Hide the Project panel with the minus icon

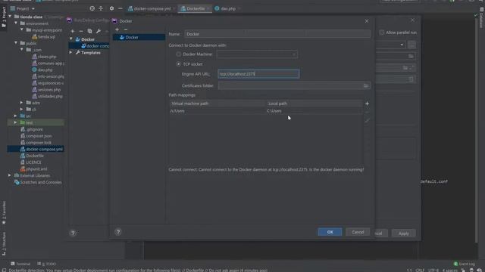[x=120, y=8]
